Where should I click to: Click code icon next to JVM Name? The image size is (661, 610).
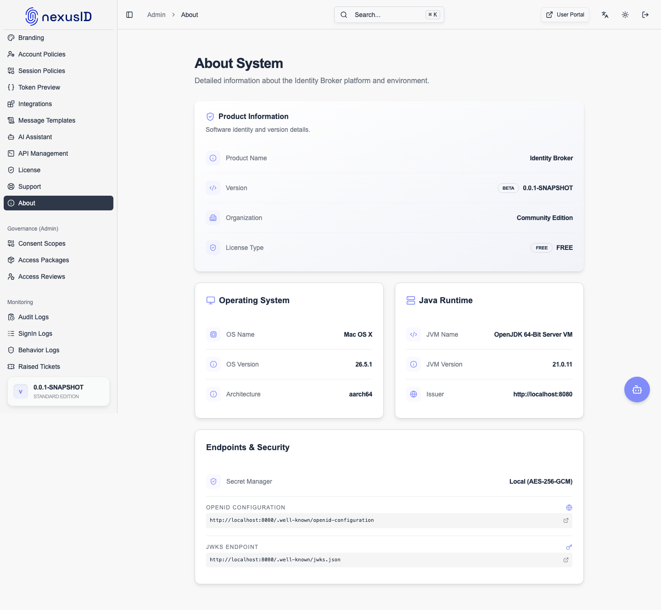tap(414, 334)
